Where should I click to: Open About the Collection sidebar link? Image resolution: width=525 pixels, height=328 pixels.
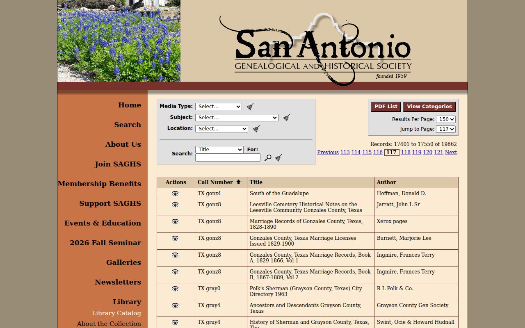tap(109, 324)
